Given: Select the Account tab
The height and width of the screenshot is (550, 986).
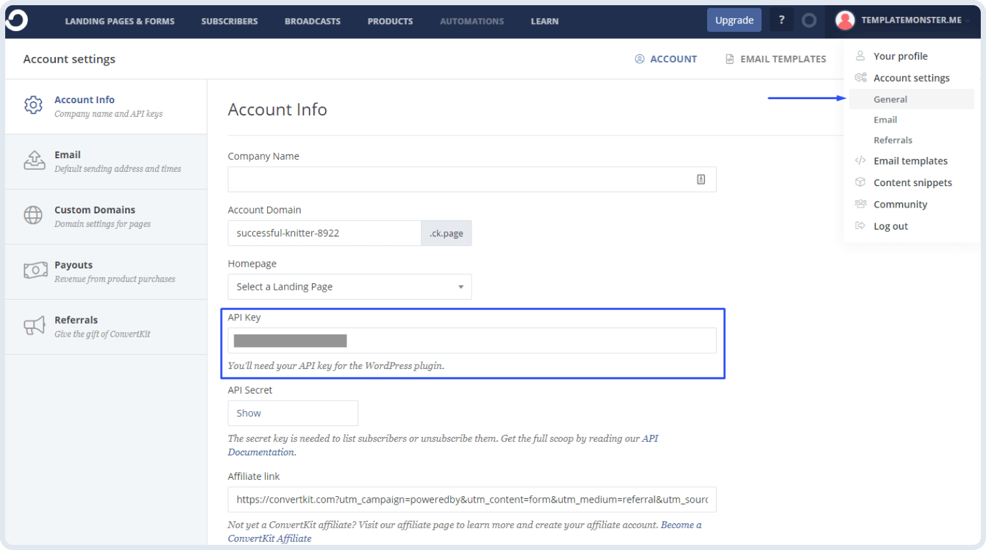Looking at the screenshot, I should (x=666, y=58).
